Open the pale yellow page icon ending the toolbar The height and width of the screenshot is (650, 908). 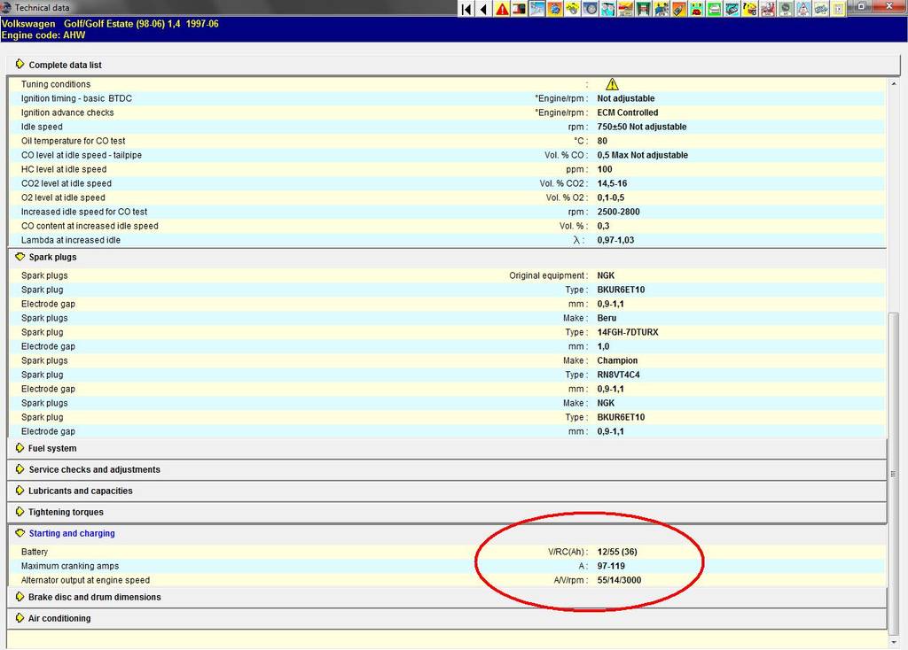(838, 9)
